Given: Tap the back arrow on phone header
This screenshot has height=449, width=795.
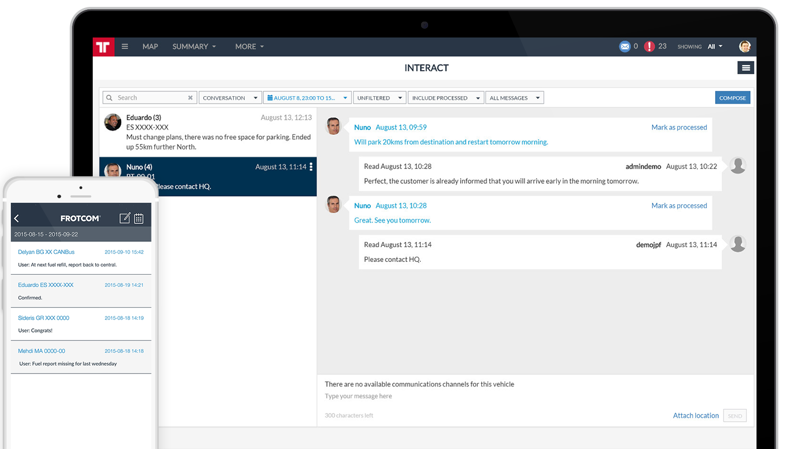Looking at the screenshot, I should click(17, 218).
